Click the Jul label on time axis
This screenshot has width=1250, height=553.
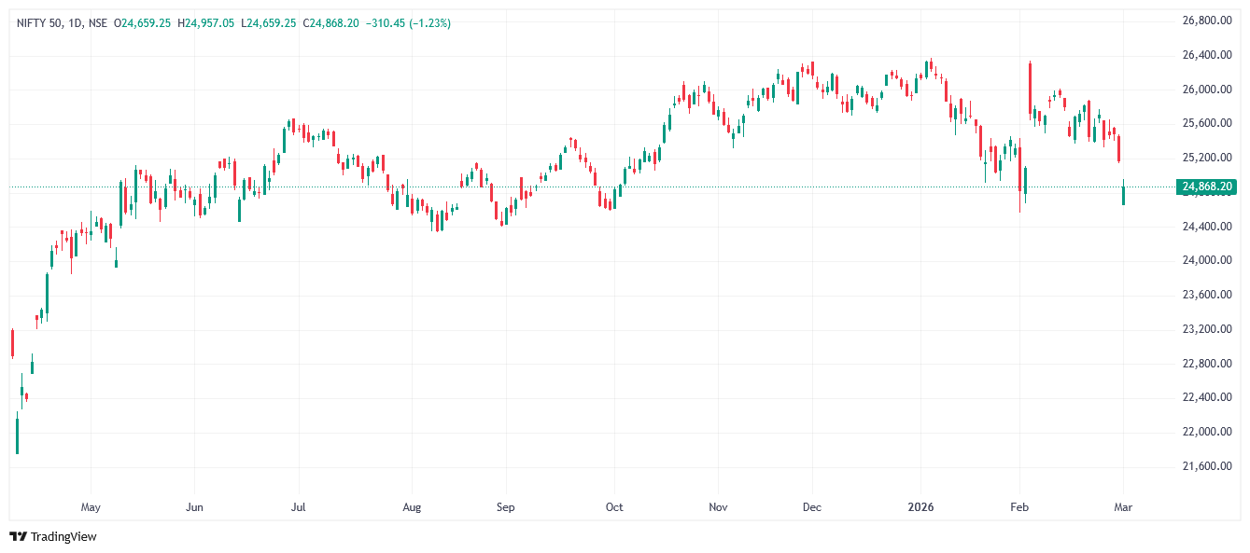tap(300, 508)
